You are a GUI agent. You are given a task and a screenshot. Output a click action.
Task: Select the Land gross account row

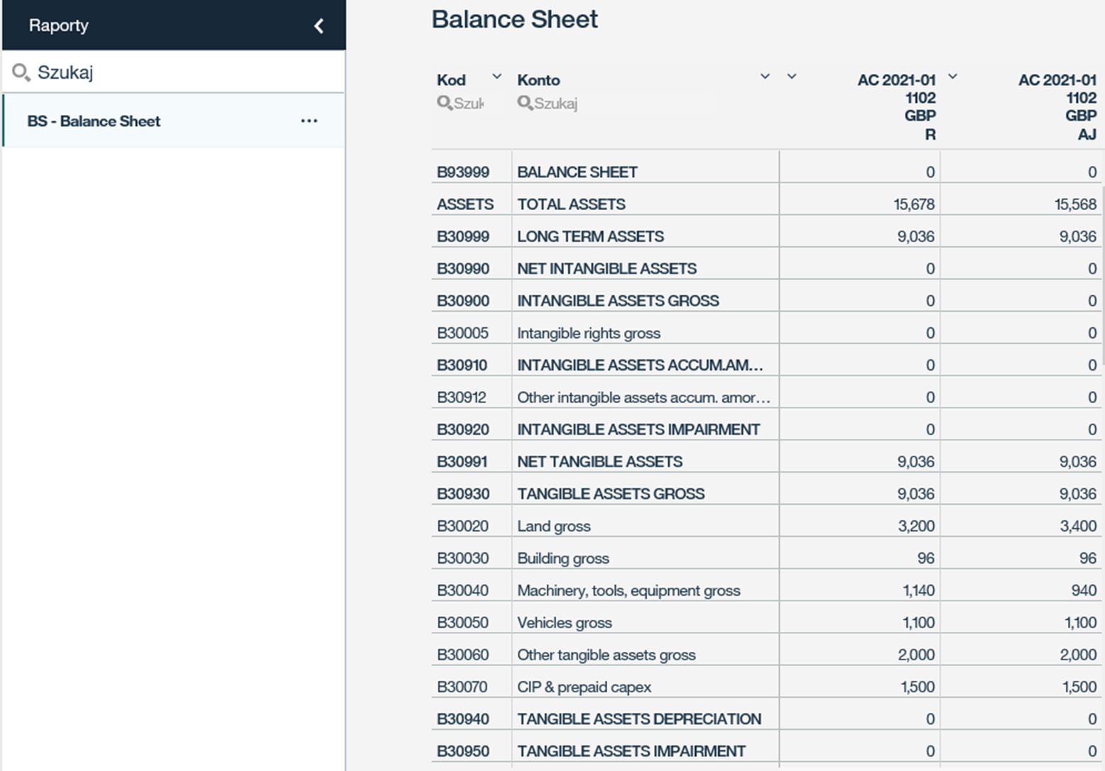(554, 526)
